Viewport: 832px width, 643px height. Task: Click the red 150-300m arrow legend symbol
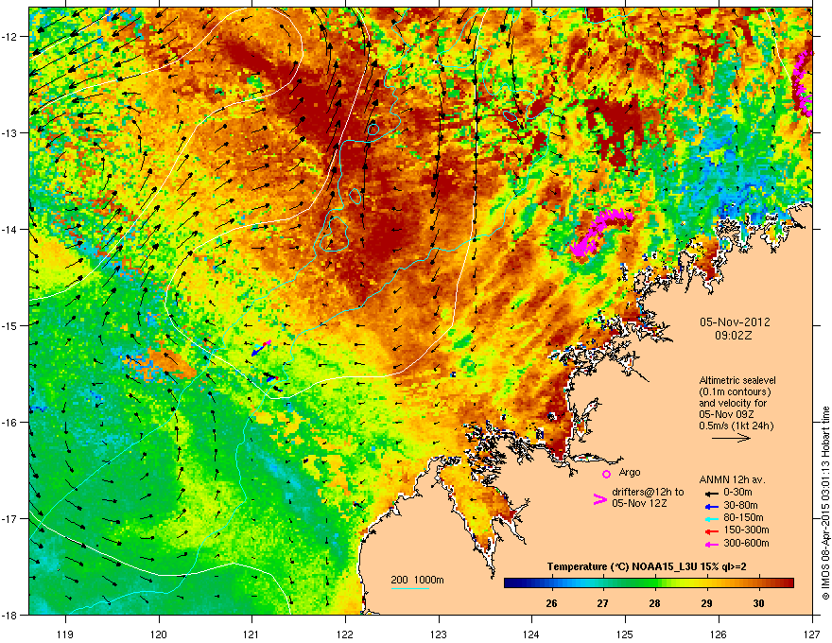tap(711, 531)
